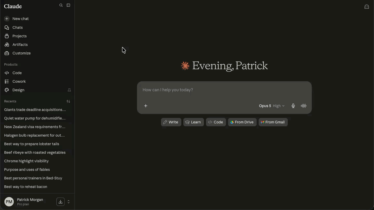The height and width of the screenshot is (210, 374).
Task: Open 'Best way to reheat bacon' chat
Action: click(x=37, y=187)
